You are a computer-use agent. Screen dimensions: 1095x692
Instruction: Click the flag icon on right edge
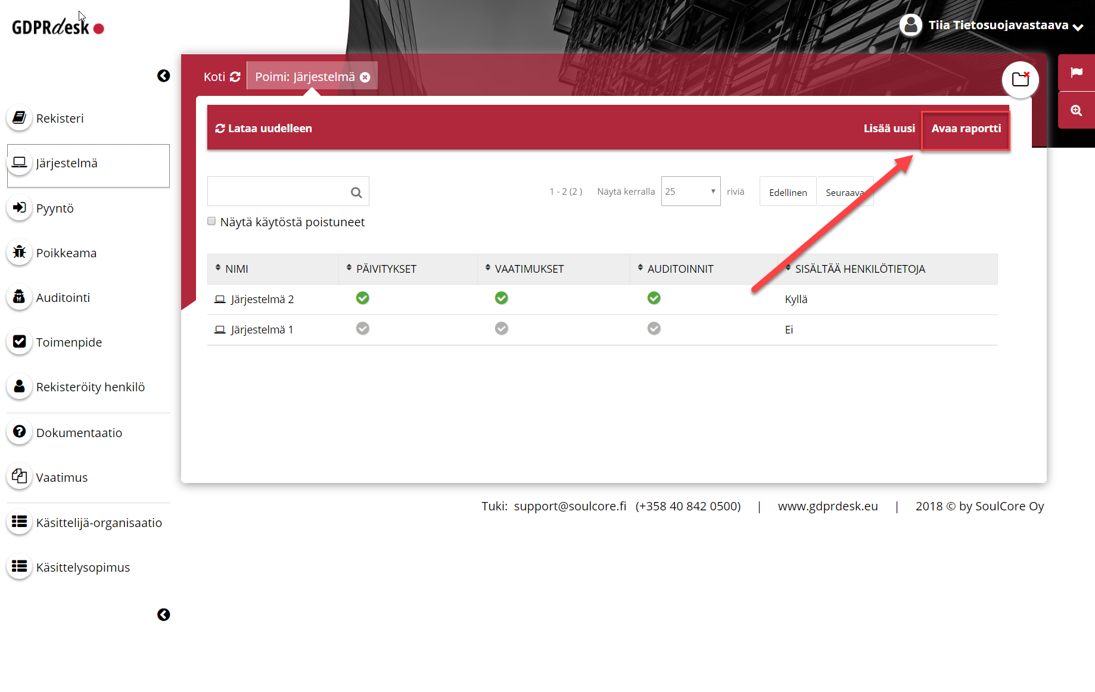click(x=1076, y=73)
